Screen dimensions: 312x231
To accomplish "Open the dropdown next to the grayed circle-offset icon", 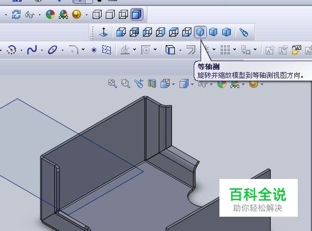I will [x=155, y=49].
